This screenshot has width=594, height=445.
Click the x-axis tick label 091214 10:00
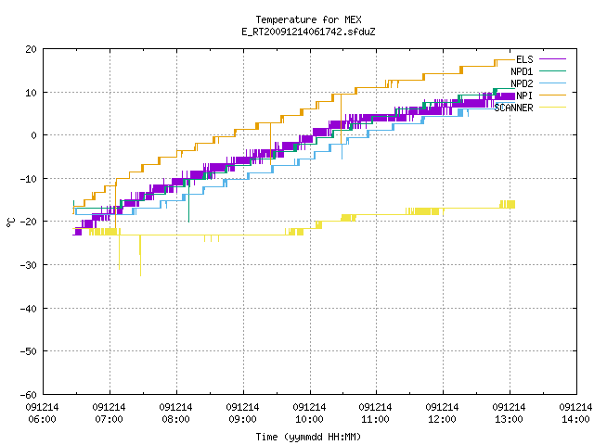(309, 413)
